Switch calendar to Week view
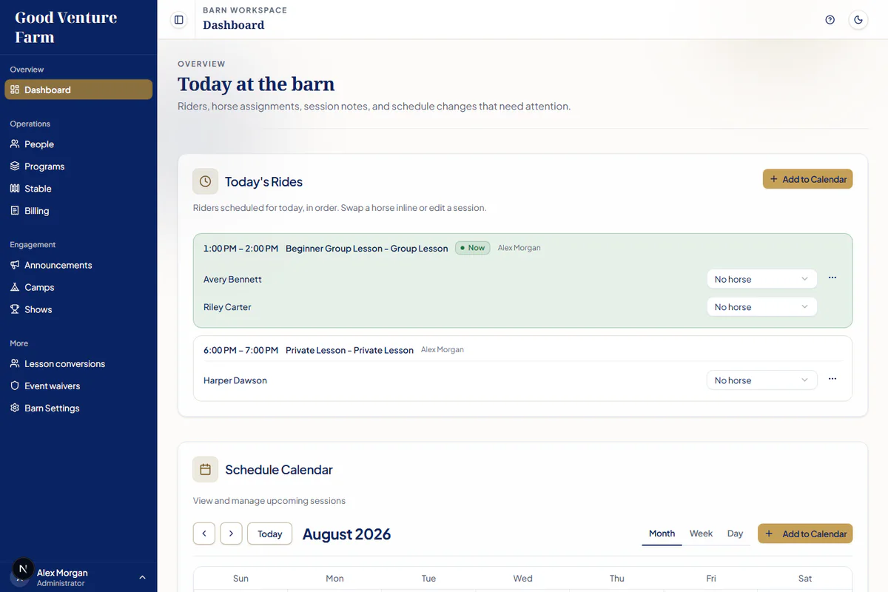 pos(701,534)
